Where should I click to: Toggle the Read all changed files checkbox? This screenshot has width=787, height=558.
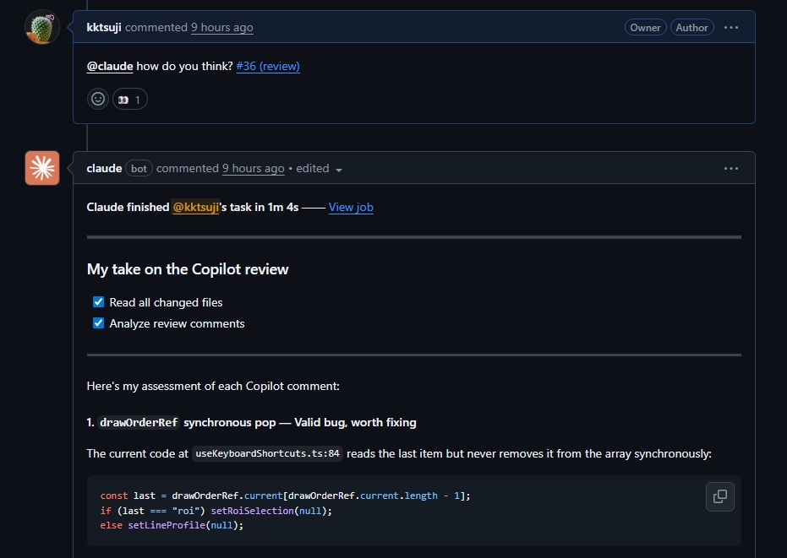pos(98,302)
